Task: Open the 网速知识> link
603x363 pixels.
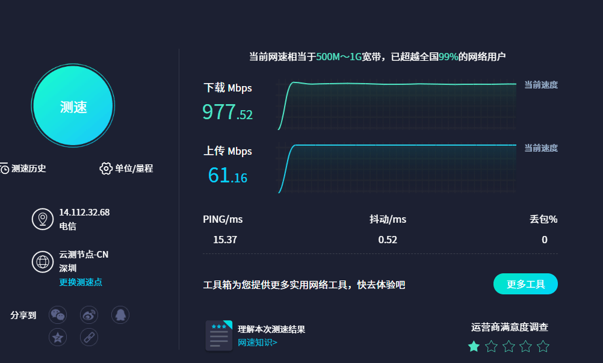Action: [x=258, y=343]
